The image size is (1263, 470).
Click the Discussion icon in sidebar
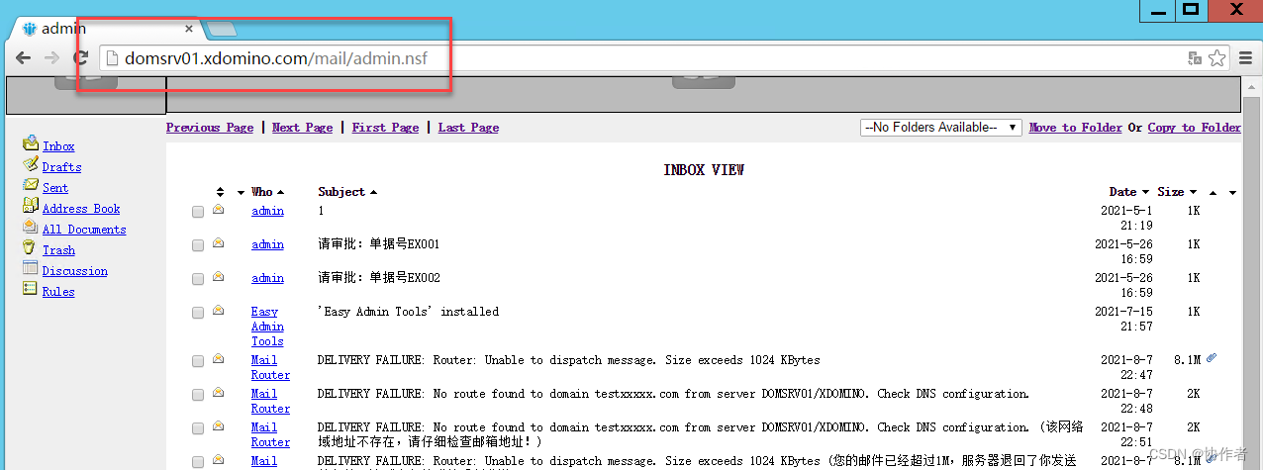(x=31, y=268)
